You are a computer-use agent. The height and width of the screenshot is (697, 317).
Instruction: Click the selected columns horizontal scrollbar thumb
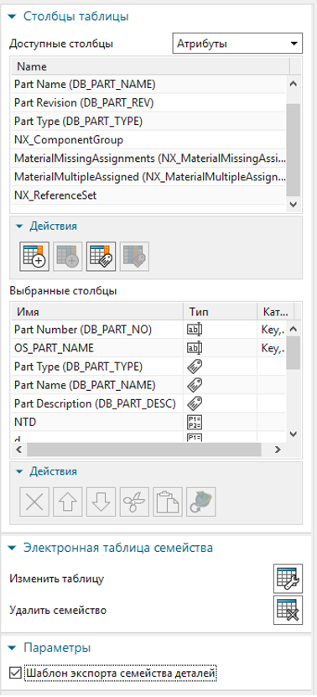tap(143, 450)
